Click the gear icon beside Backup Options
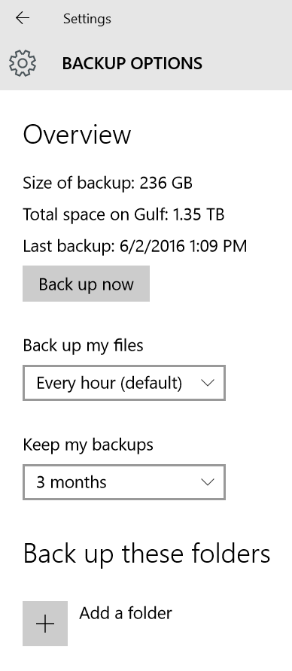The height and width of the screenshot is (671, 292). point(23,63)
